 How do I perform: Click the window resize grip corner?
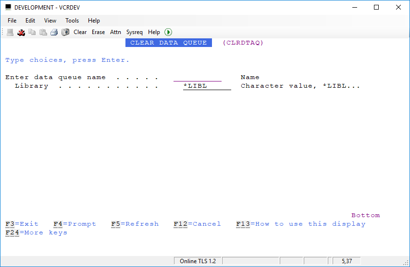406,263
